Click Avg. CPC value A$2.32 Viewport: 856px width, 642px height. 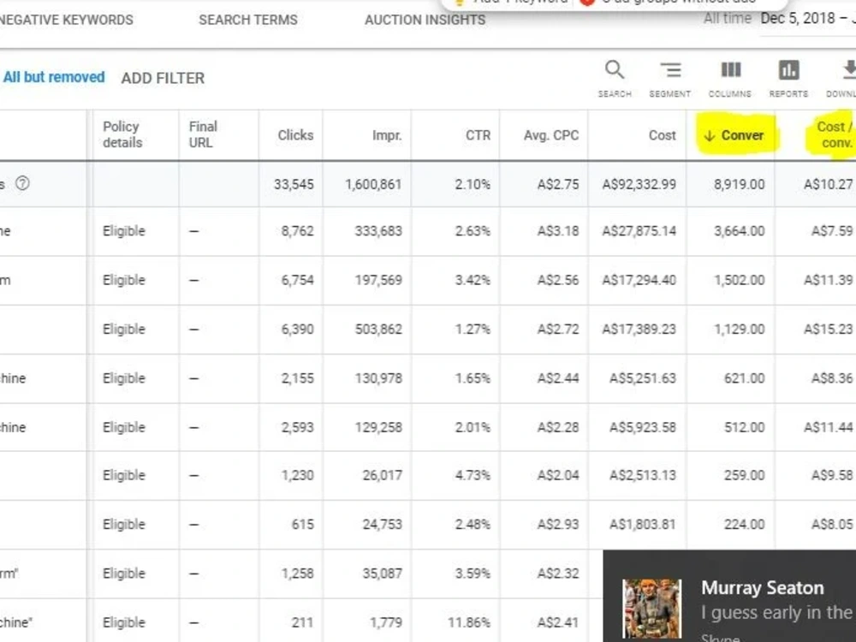(x=558, y=574)
